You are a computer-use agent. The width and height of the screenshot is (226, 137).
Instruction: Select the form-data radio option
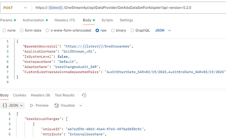pyautogui.click(x=22, y=30)
